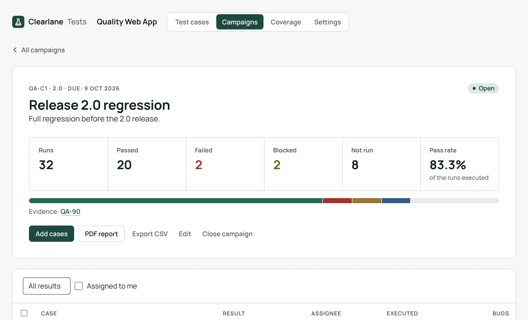Click the Clearlane flask logo icon
This screenshot has height=320, width=528.
(18, 22)
